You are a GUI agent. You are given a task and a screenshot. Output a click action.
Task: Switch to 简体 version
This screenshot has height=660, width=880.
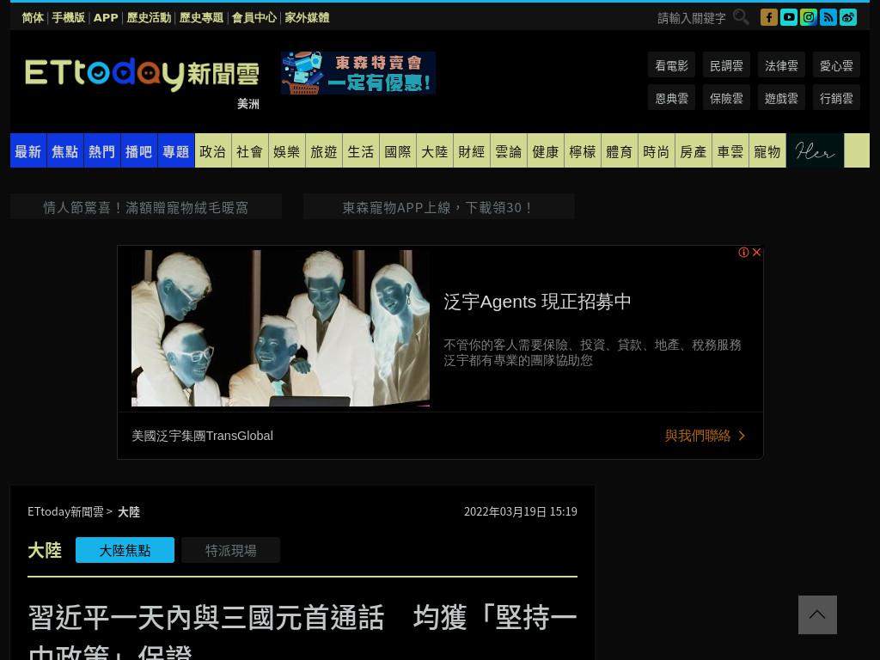[x=33, y=18]
